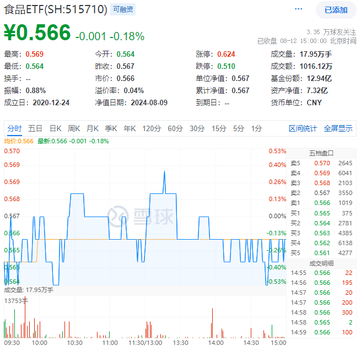Click the 卖5 row in order book

323,163
